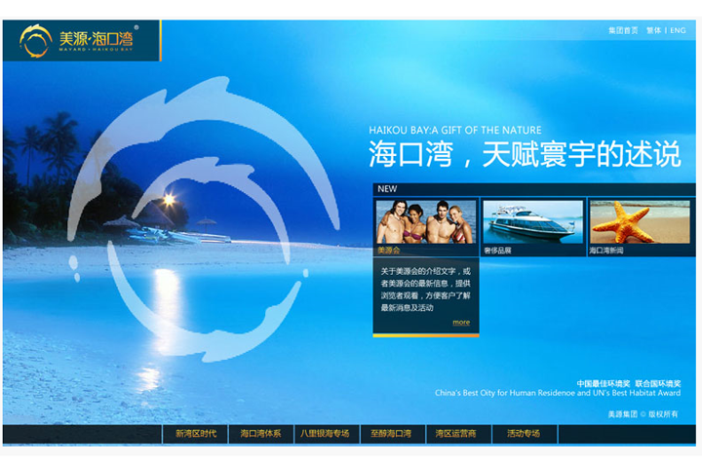Select the 美源会 label
This screenshot has height=468, width=702.
point(390,251)
